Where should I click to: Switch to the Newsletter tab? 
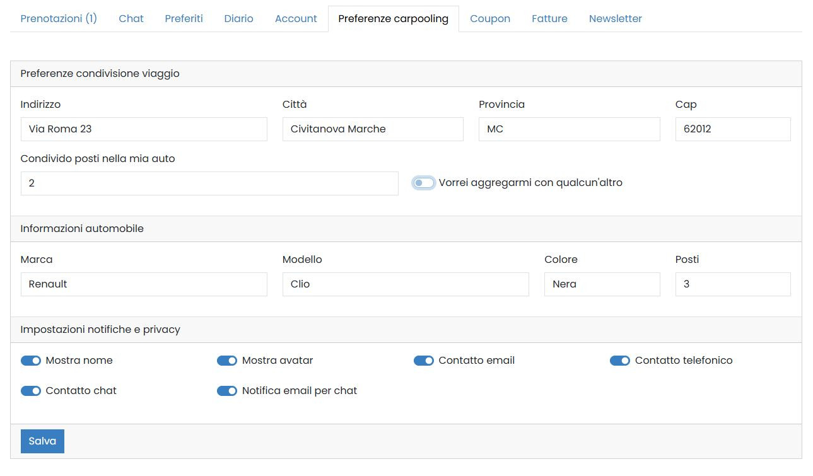pos(615,18)
